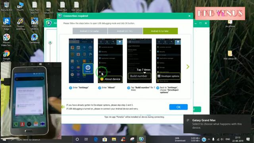The width and height of the screenshot is (254, 143).
Task: Open File Explorer from taskbar
Action: pyautogui.click(x=114, y=139)
